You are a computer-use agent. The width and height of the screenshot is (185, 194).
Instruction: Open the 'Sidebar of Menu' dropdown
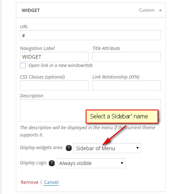[107, 148]
